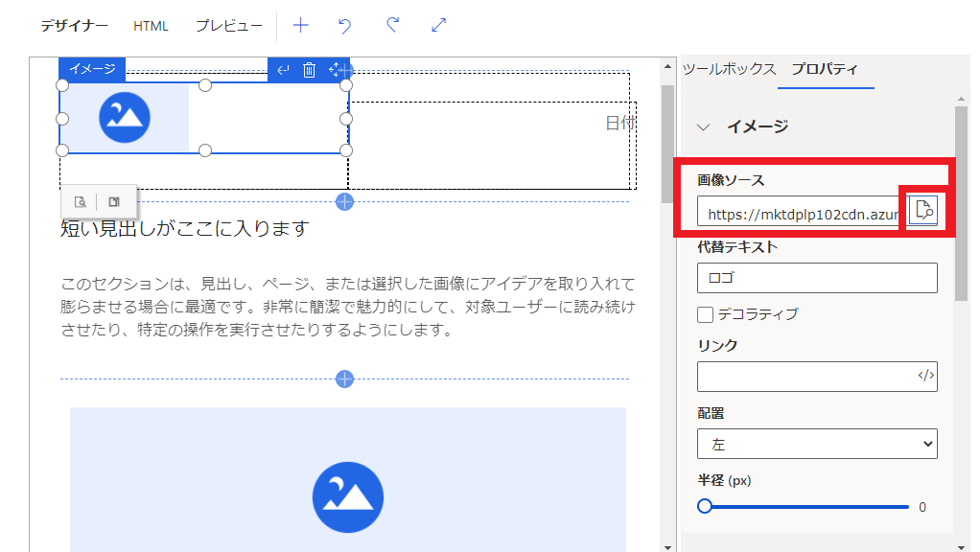Click the blue plus below the header section

pyautogui.click(x=345, y=201)
